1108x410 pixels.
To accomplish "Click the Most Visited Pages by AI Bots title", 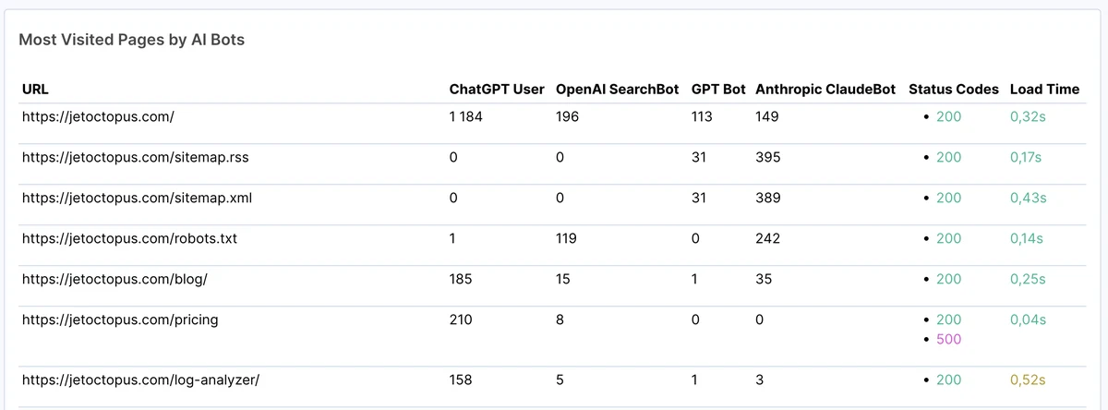I will 132,40.
